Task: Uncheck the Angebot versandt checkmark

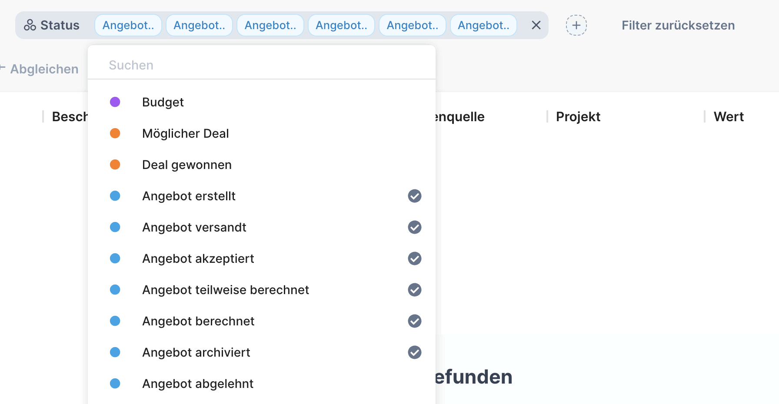Action: (x=414, y=227)
